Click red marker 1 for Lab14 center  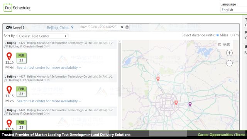click(x=9, y=56)
